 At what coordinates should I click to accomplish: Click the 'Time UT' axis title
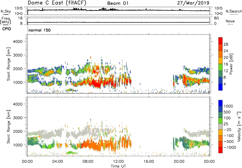(118, 166)
